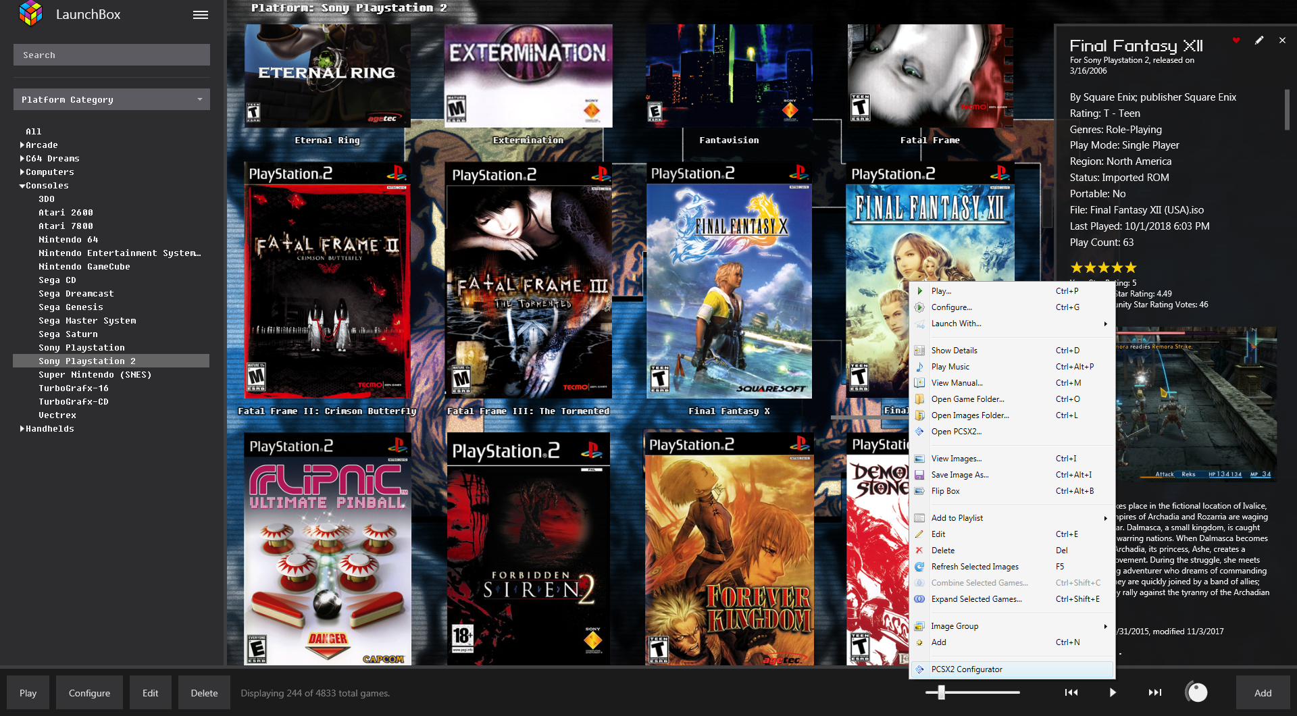
Task: Expand the Handhelds tree node
Action: (22, 429)
